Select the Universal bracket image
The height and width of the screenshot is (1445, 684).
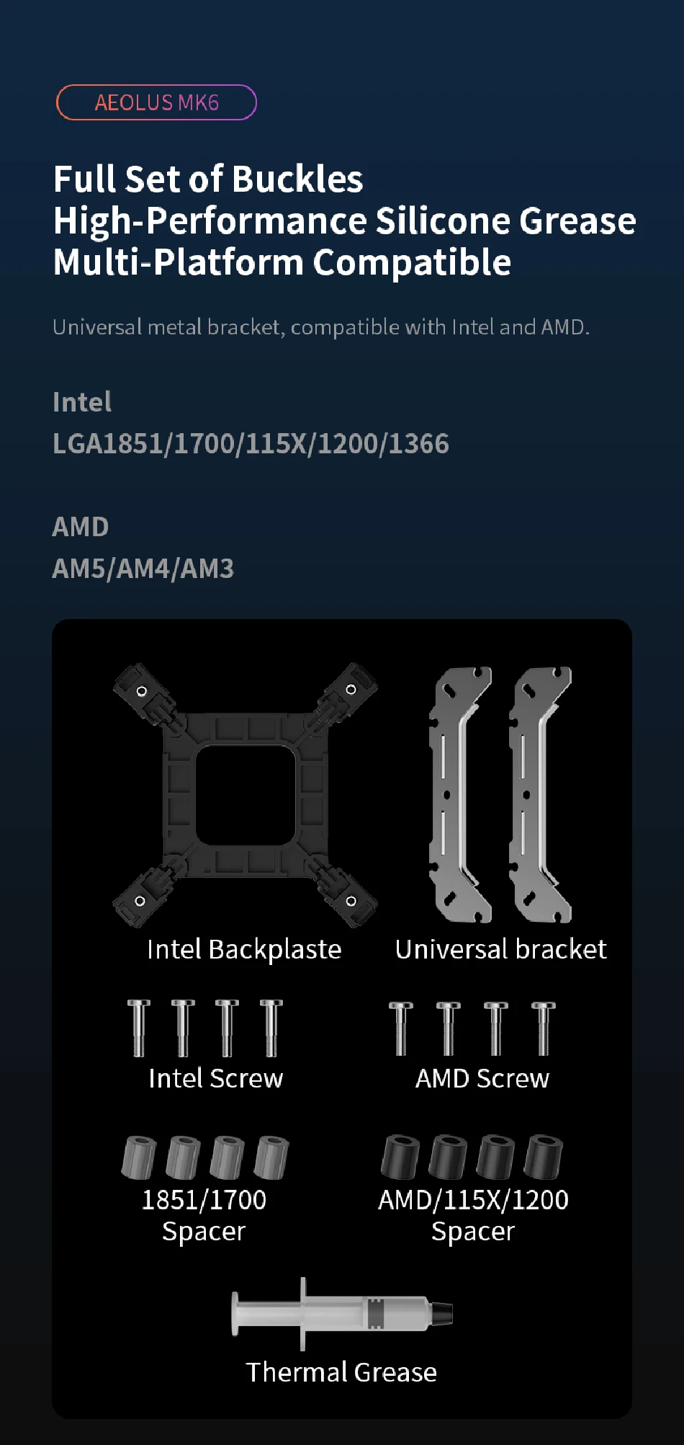tap(500, 794)
